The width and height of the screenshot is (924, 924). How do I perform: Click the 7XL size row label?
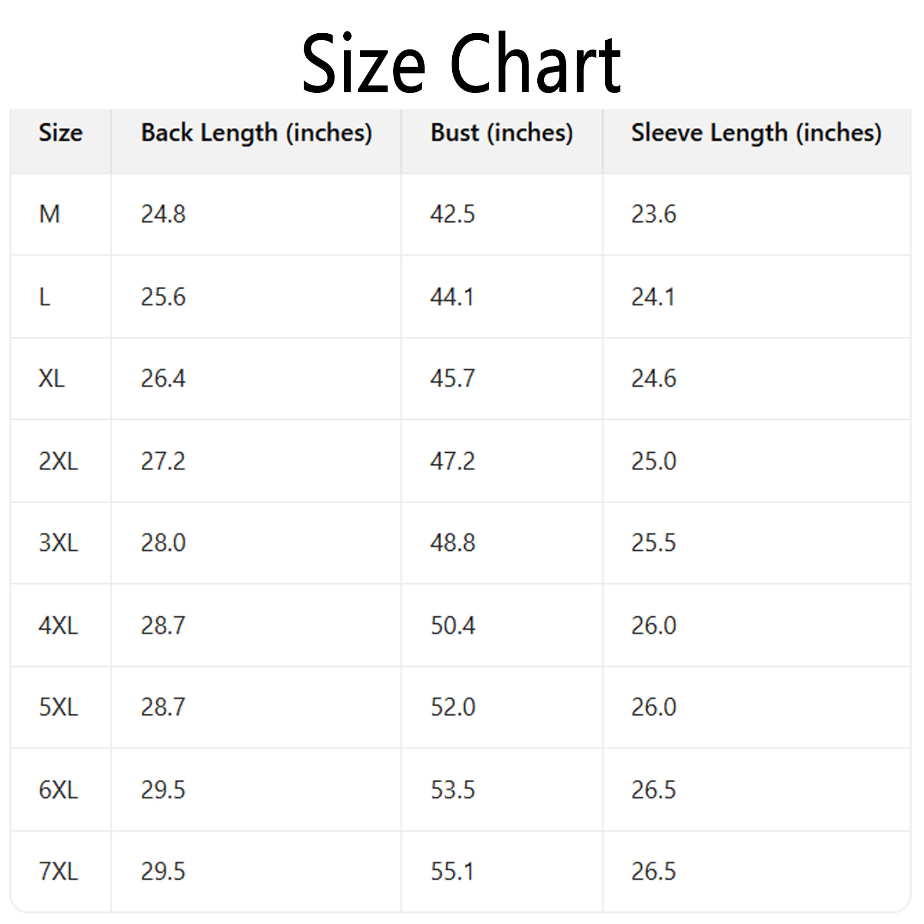58,871
